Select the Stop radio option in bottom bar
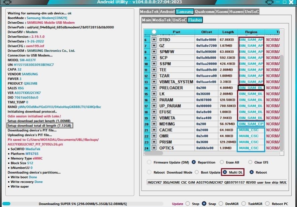297x207 pixels. click(x=188, y=204)
